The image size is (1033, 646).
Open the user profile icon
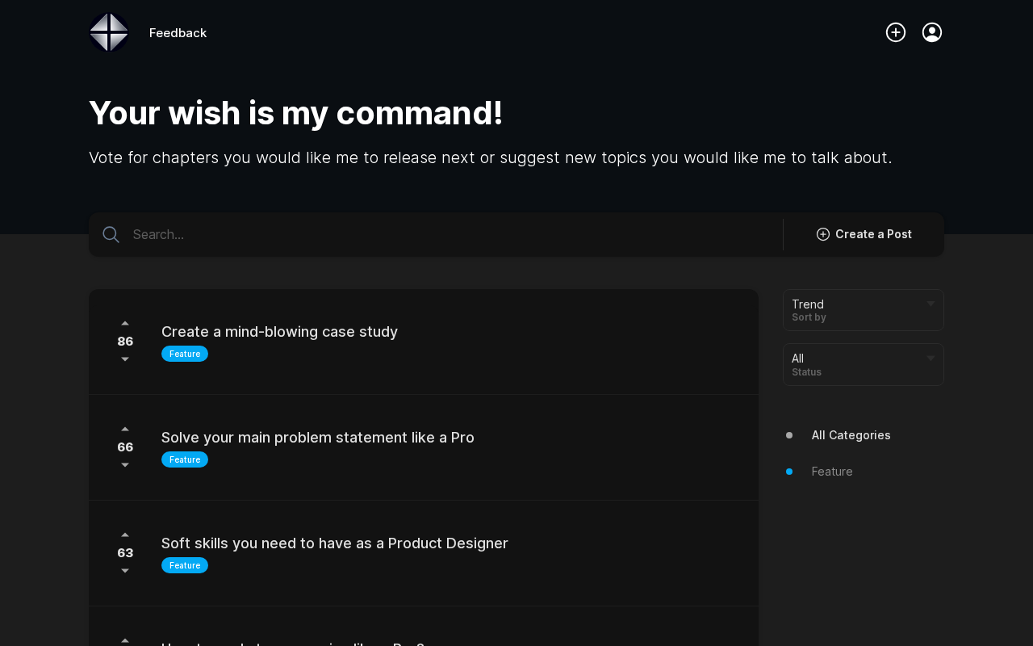932,32
